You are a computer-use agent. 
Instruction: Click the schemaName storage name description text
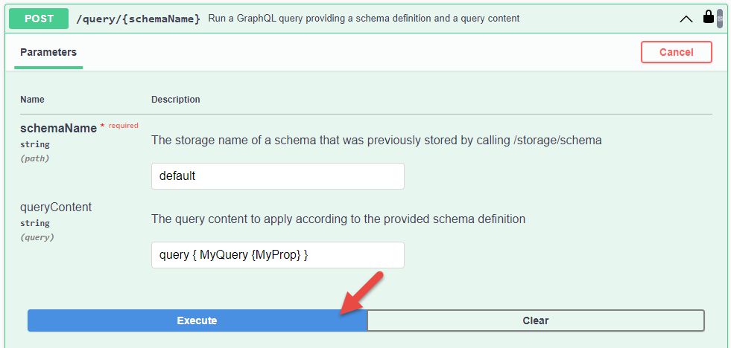point(376,140)
